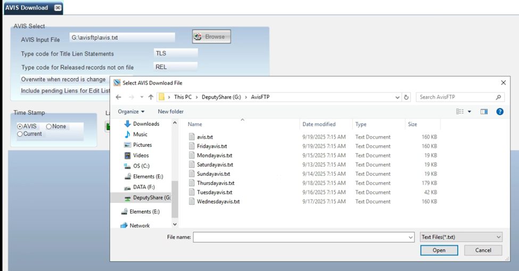Image resolution: width=519 pixels, height=271 pixels.
Task: Open the avis.txt file icon
Action: pyautogui.click(x=192, y=137)
